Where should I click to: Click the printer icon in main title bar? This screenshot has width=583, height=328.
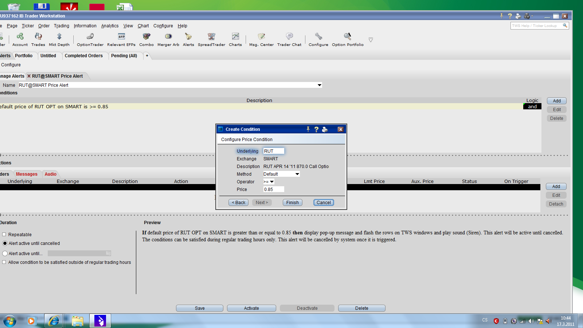coord(518,16)
